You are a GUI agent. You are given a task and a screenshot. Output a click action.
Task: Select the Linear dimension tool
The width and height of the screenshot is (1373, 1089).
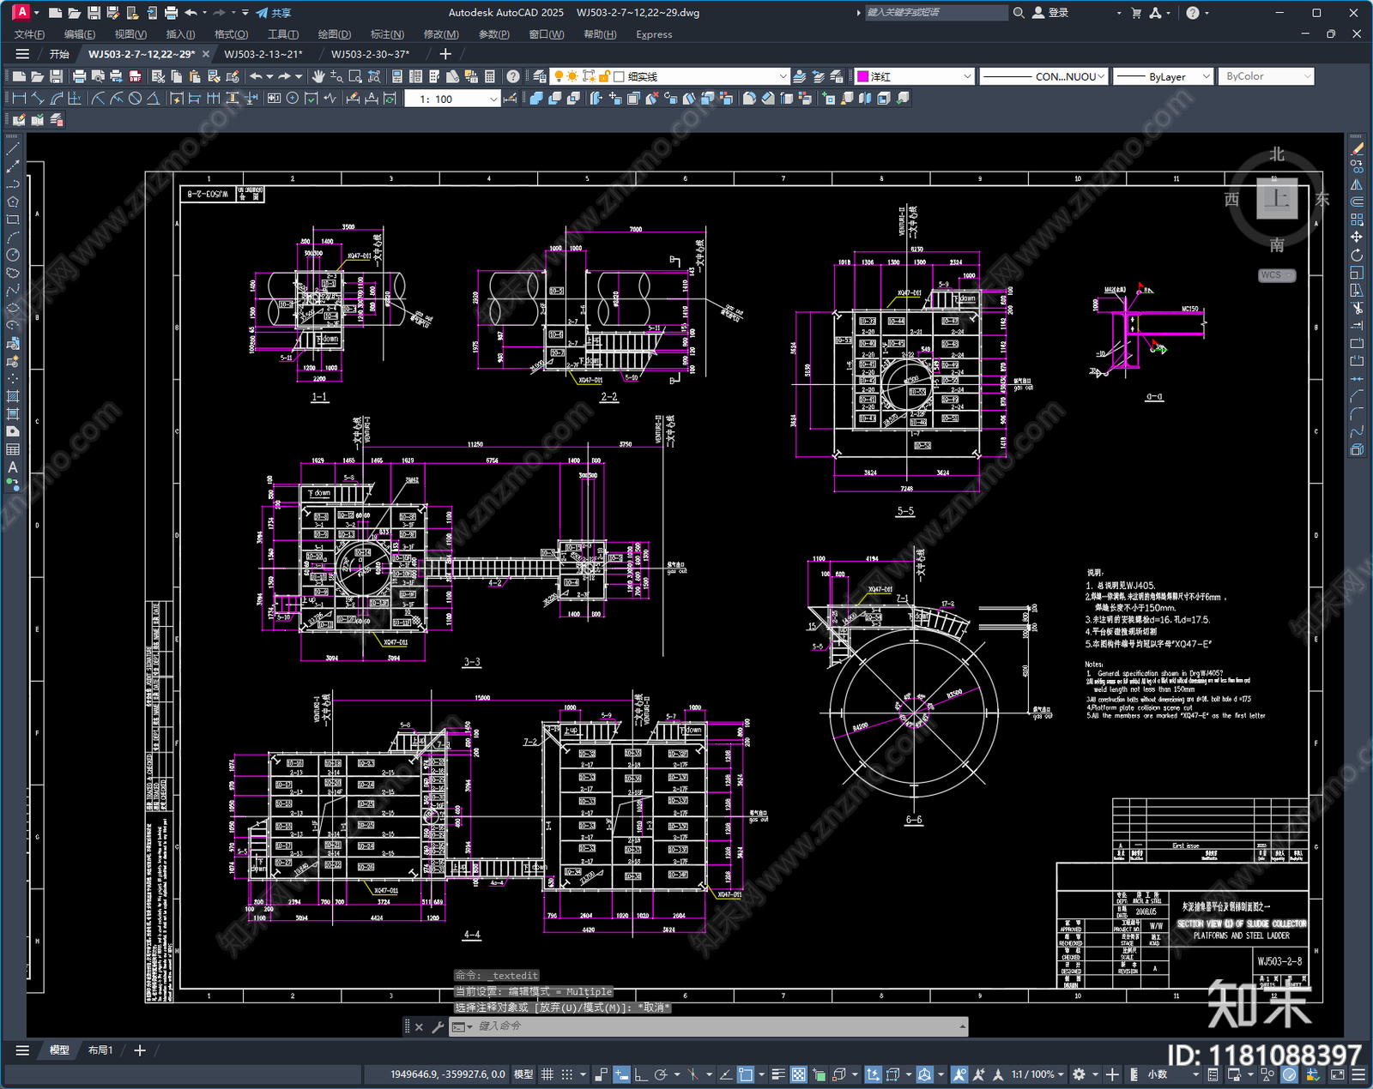pyautogui.click(x=19, y=99)
